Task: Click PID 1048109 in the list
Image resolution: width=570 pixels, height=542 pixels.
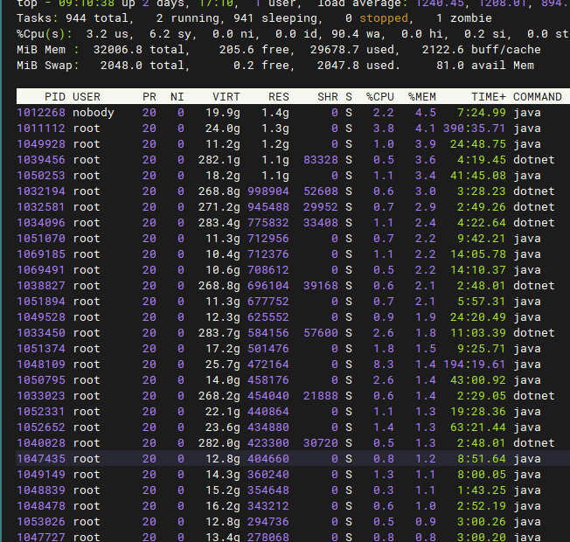Action: click(x=41, y=364)
